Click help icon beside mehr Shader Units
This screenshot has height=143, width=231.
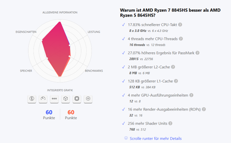(x=170, y=124)
